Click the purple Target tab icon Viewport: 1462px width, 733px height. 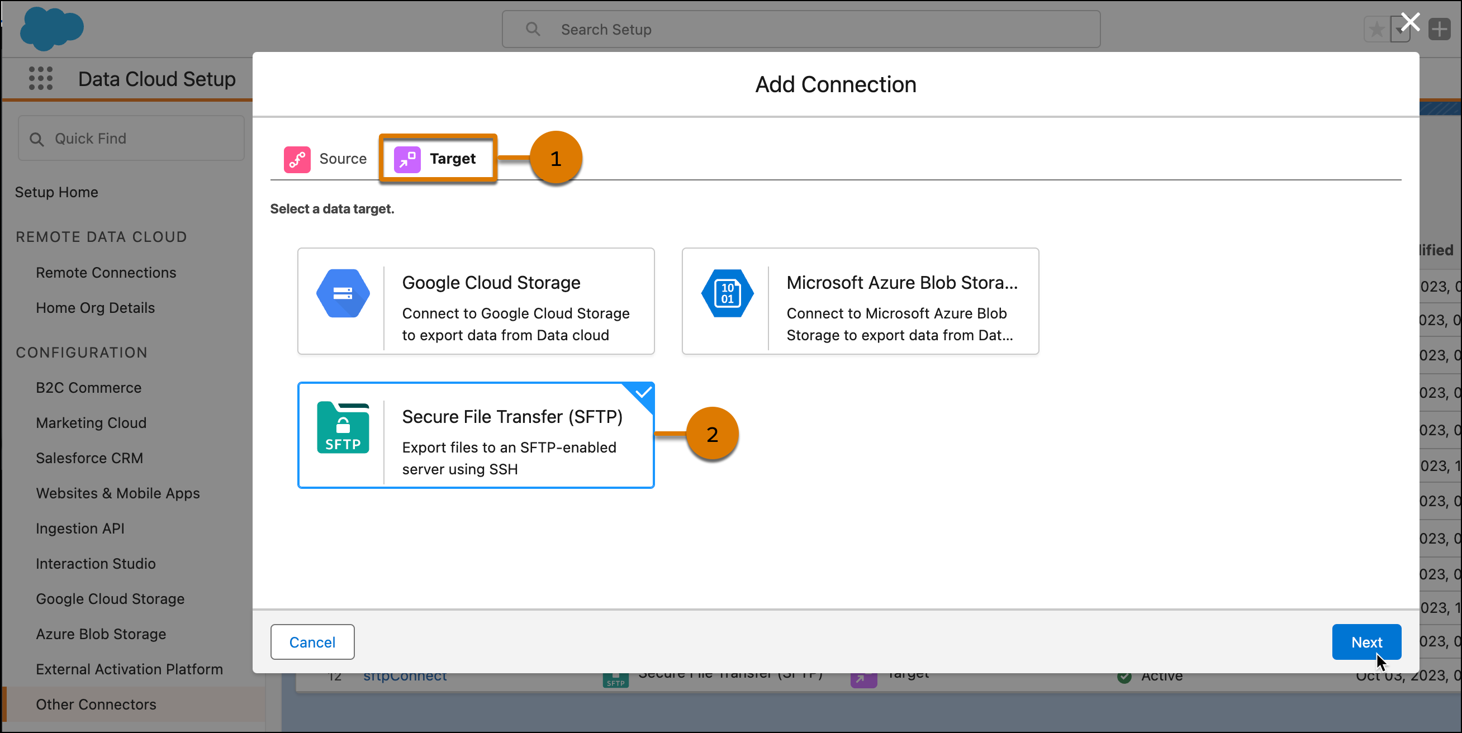pyautogui.click(x=407, y=159)
